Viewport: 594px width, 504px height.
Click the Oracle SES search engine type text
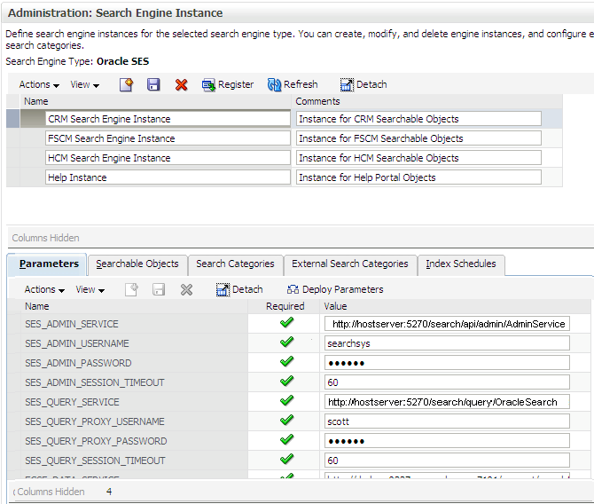[x=122, y=61]
